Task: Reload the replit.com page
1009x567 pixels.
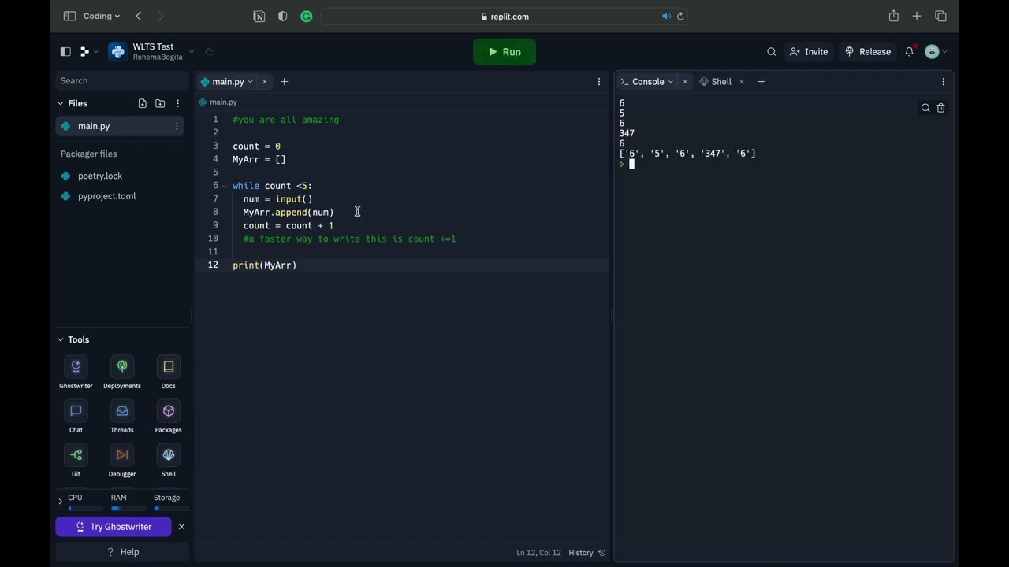Action: point(681,17)
